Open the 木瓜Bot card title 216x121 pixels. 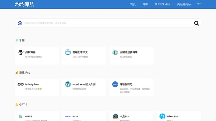point(125,117)
